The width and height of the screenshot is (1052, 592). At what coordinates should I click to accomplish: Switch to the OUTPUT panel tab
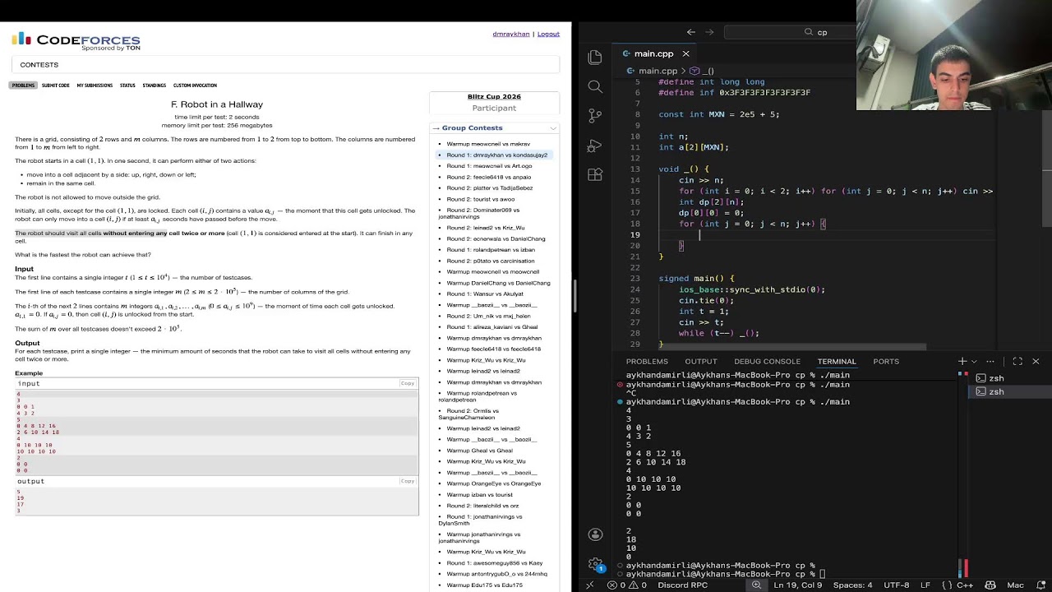tap(701, 362)
